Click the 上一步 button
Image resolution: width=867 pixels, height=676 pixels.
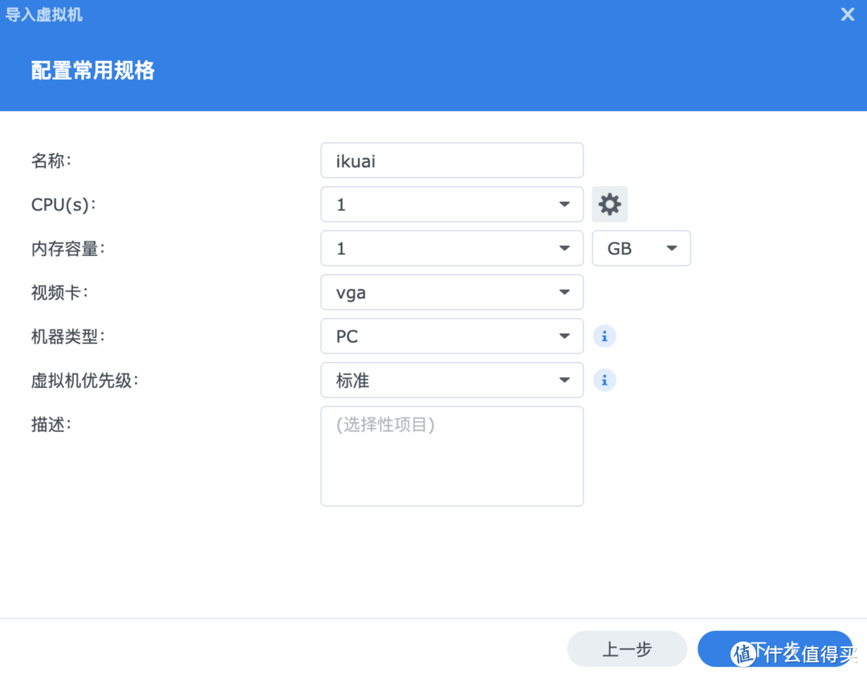[x=627, y=649]
